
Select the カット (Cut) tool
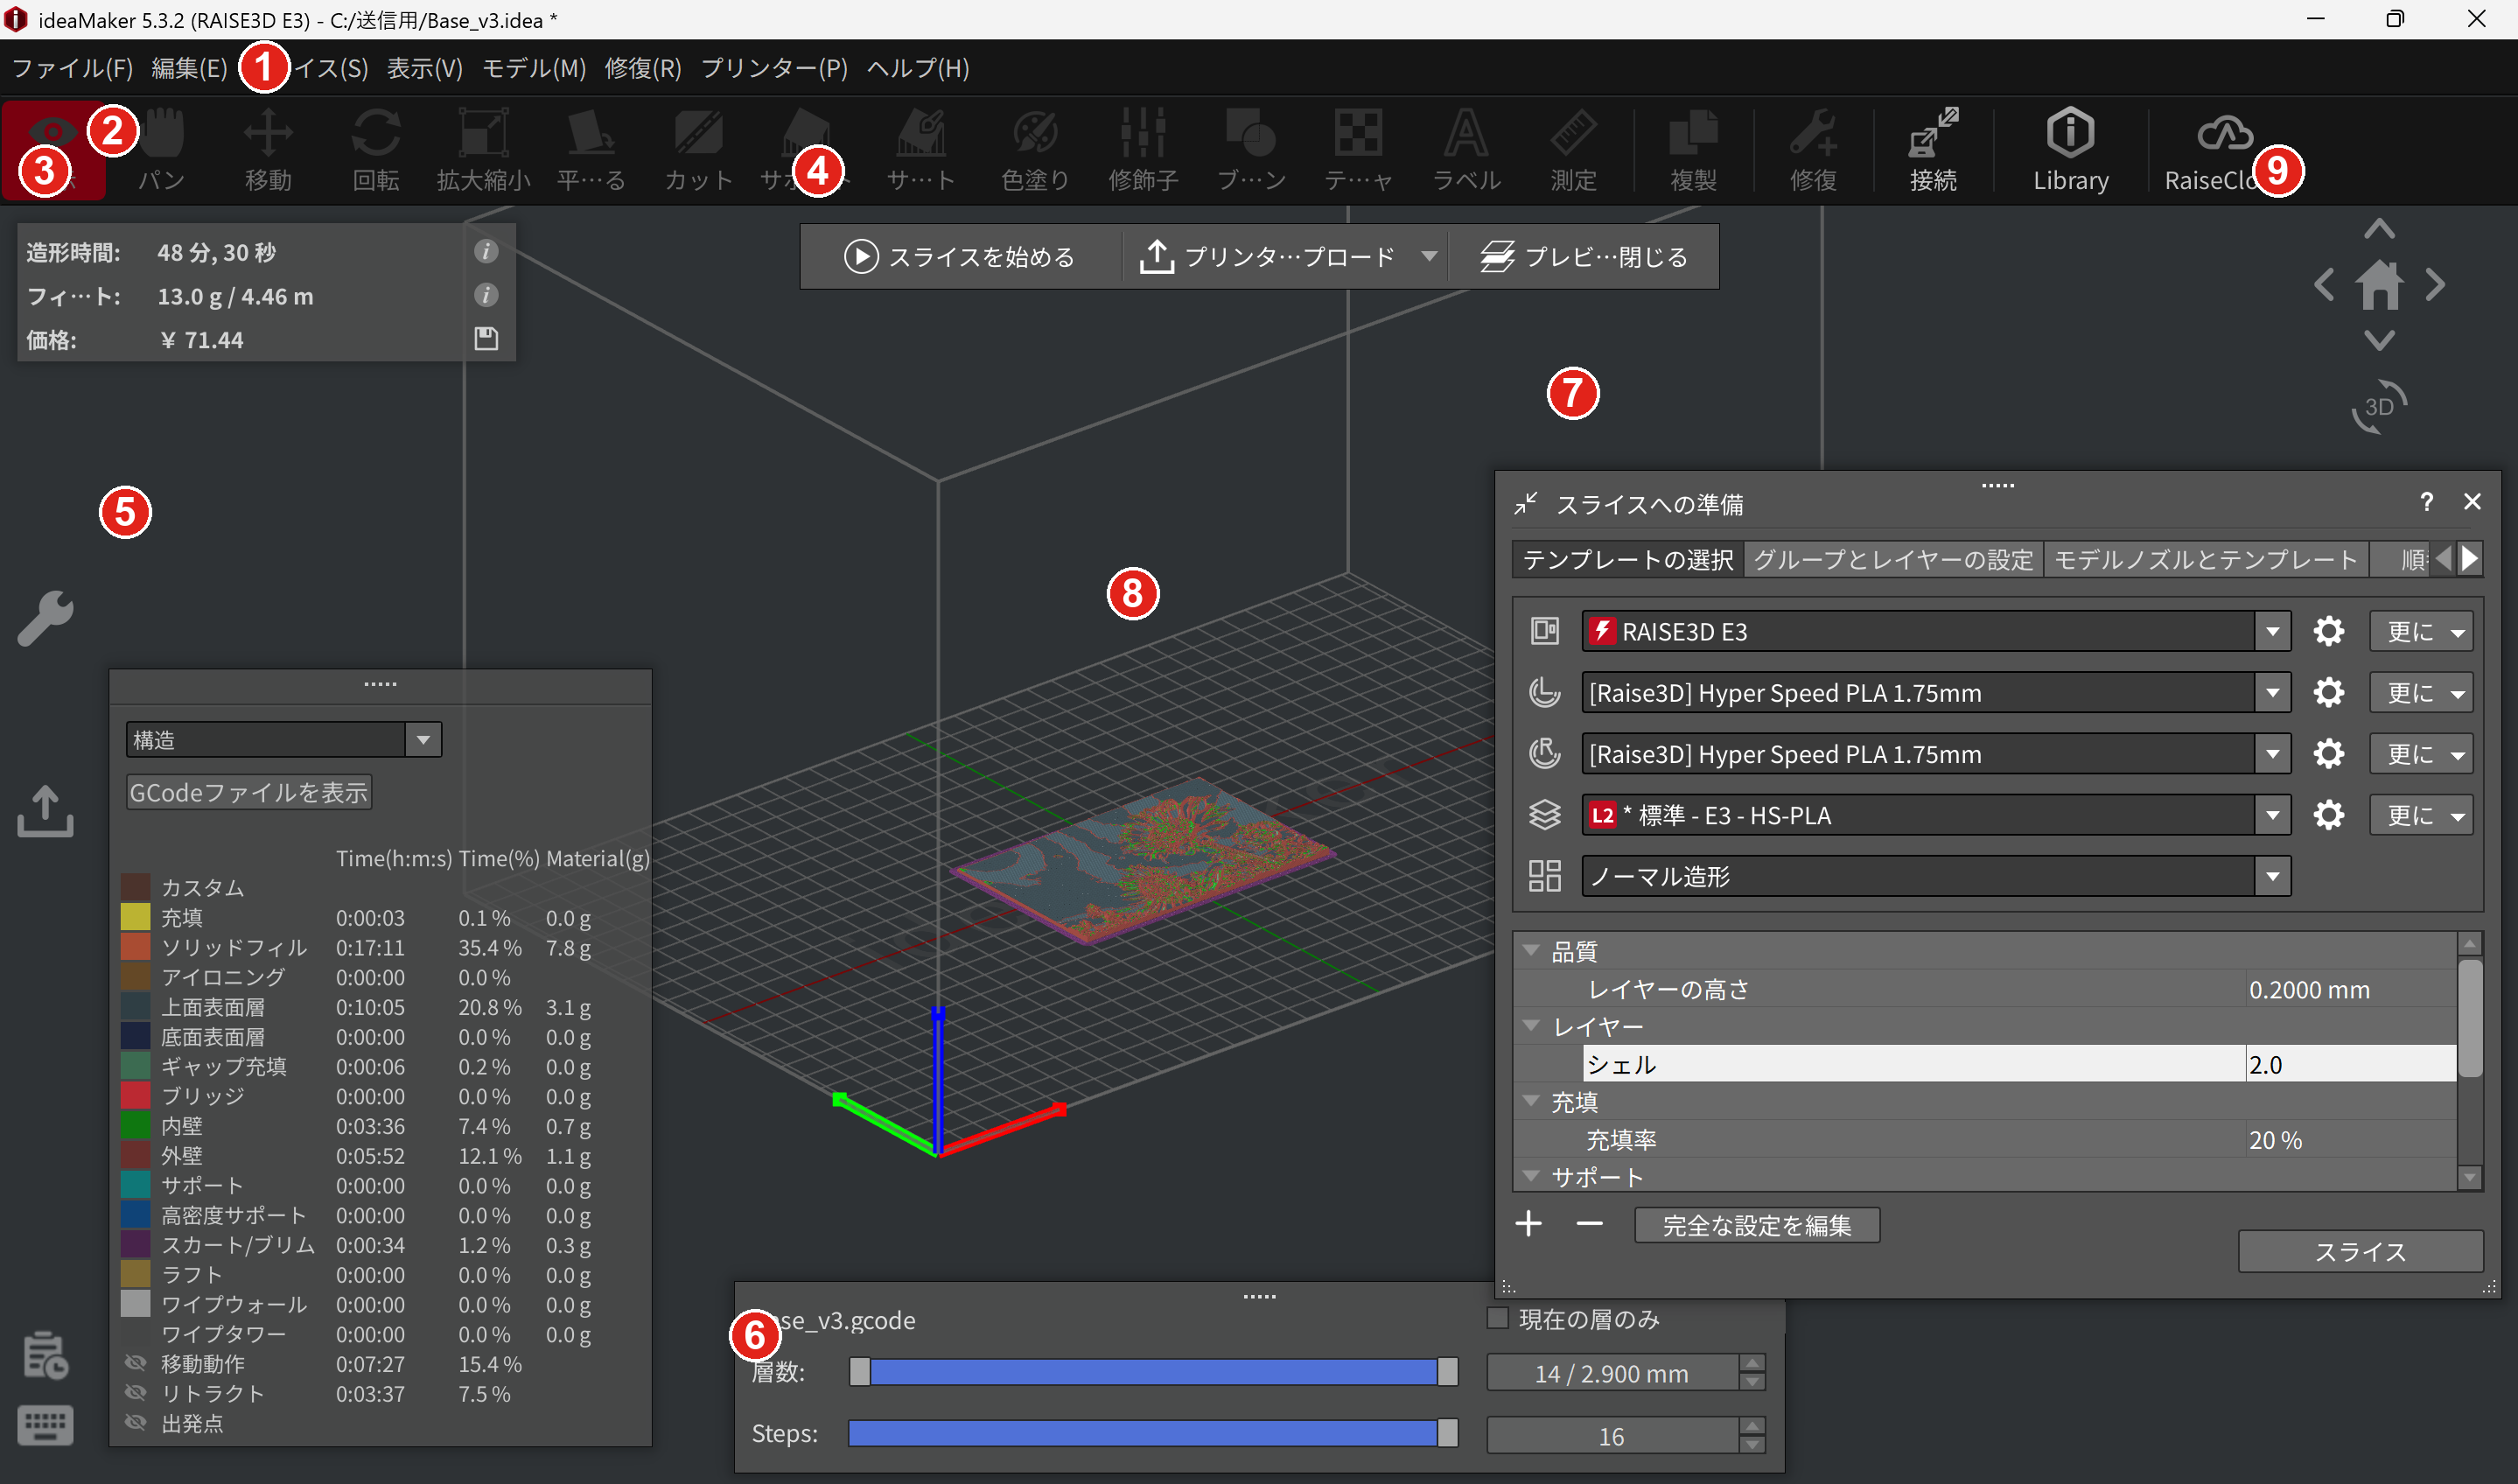tap(699, 151)
